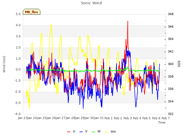Click the red U legend color marker
The height and width of the screenshot is (137, 183).
69,132
